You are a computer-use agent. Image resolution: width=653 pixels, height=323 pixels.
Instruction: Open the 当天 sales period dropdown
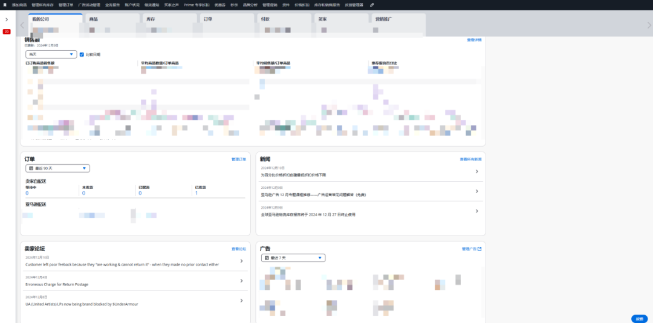[x=51, y=54]
